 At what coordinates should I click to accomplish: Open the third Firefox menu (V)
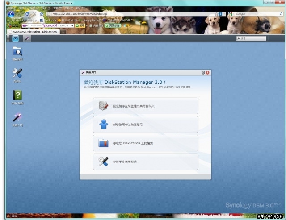[x=34, y=8]
